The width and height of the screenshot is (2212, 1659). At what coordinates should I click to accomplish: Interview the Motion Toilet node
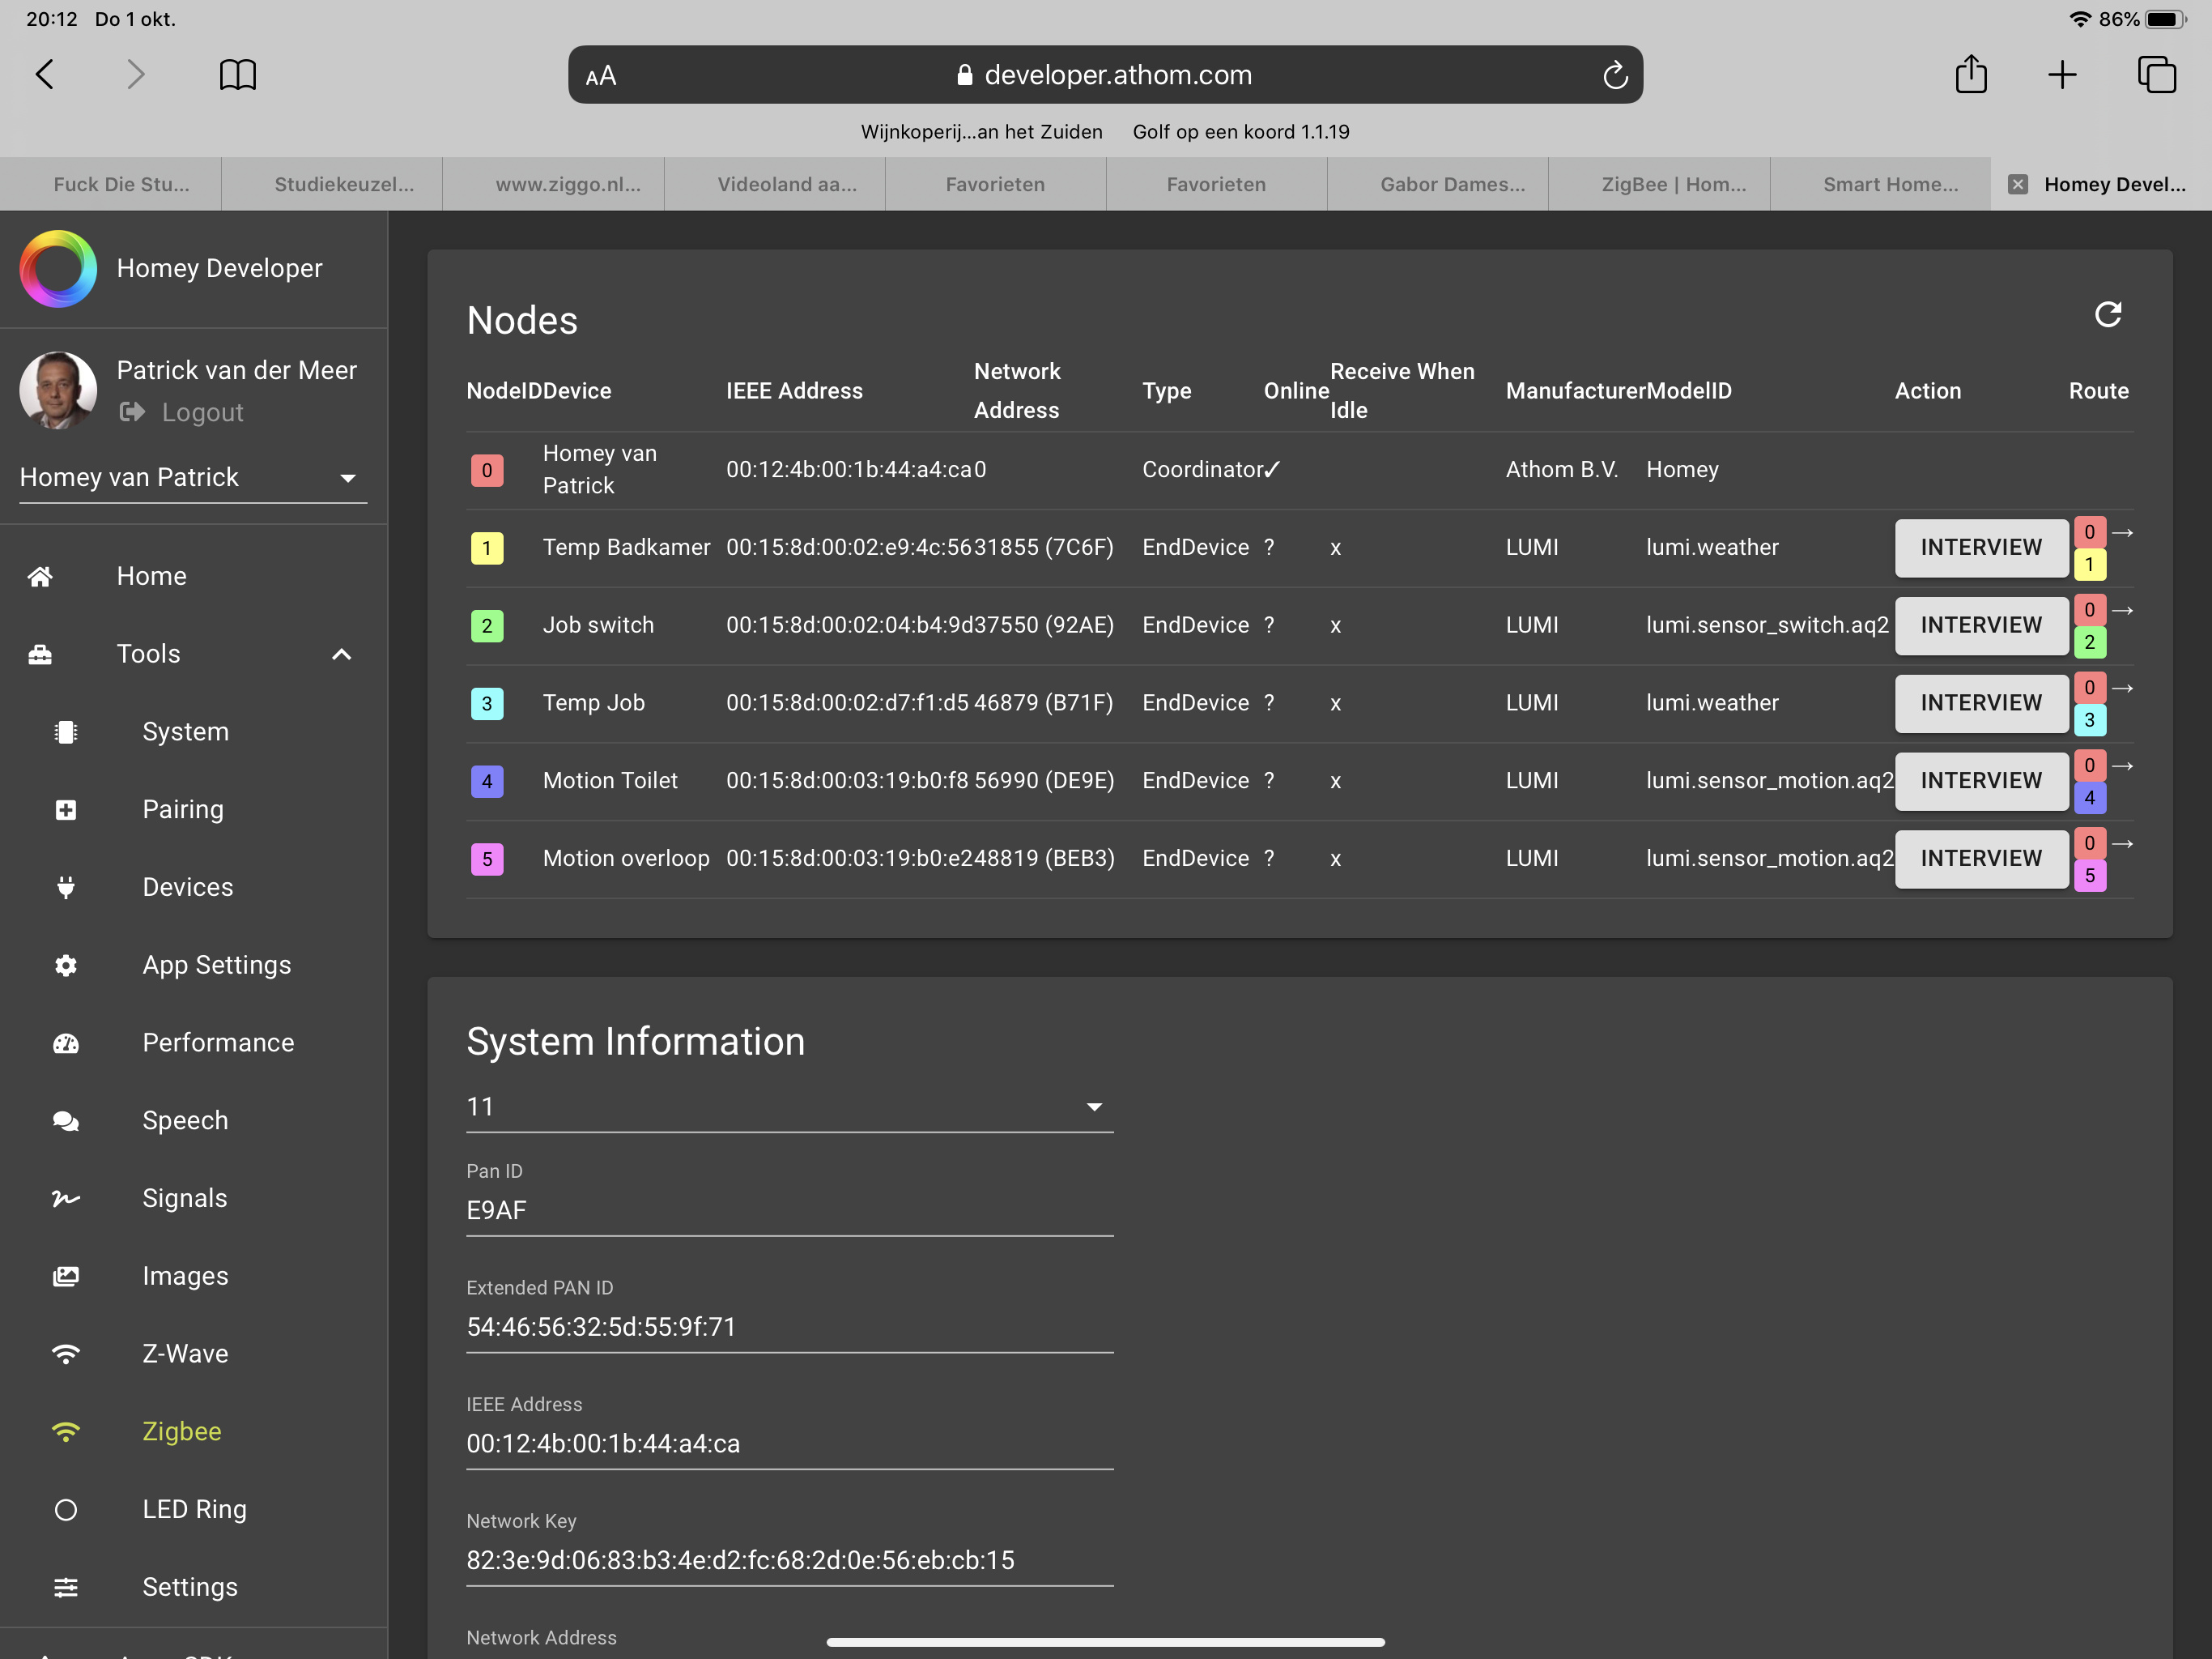point(1980,780)
